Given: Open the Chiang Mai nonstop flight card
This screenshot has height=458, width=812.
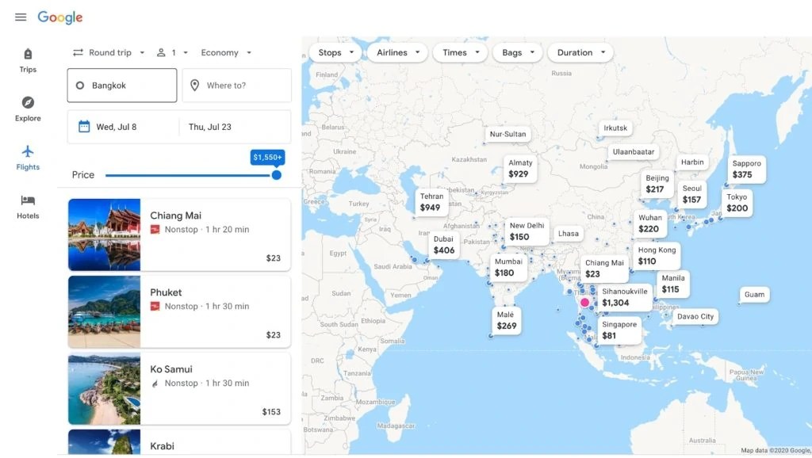Looking at the screenshot, I should (178, 233).
